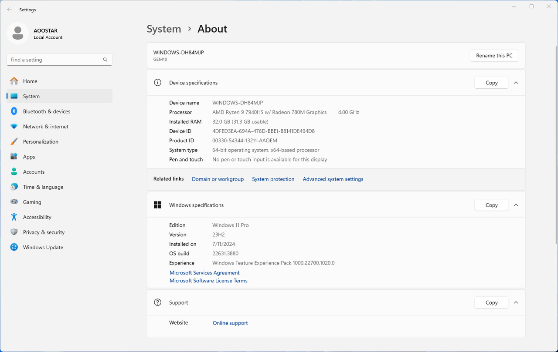Click the Rename this PC button
Viewport: 558px width, 352px height.
[494, 56]
